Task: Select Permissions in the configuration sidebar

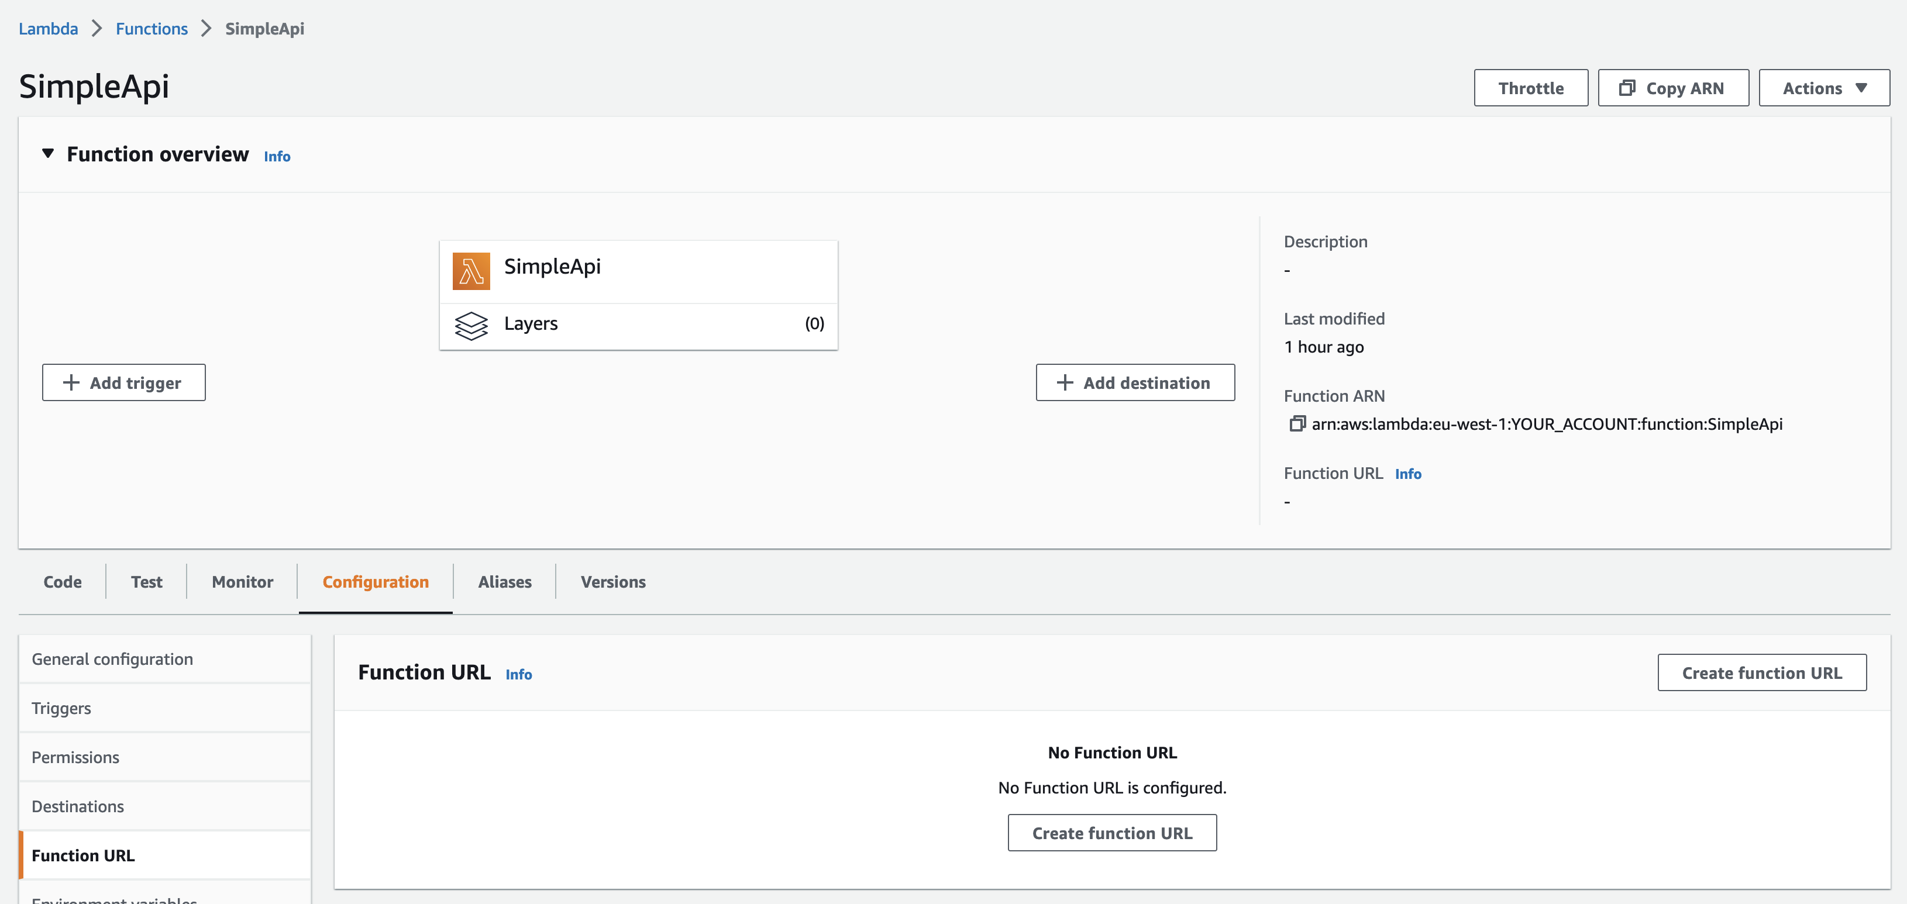Action: pyautogui.click(x=75, y=757)
